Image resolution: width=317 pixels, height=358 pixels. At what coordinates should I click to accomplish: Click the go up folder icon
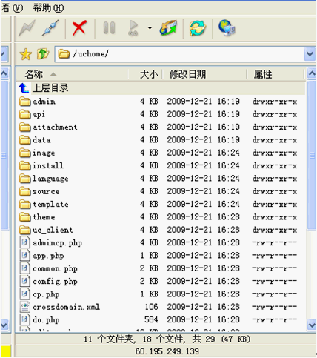43,54
